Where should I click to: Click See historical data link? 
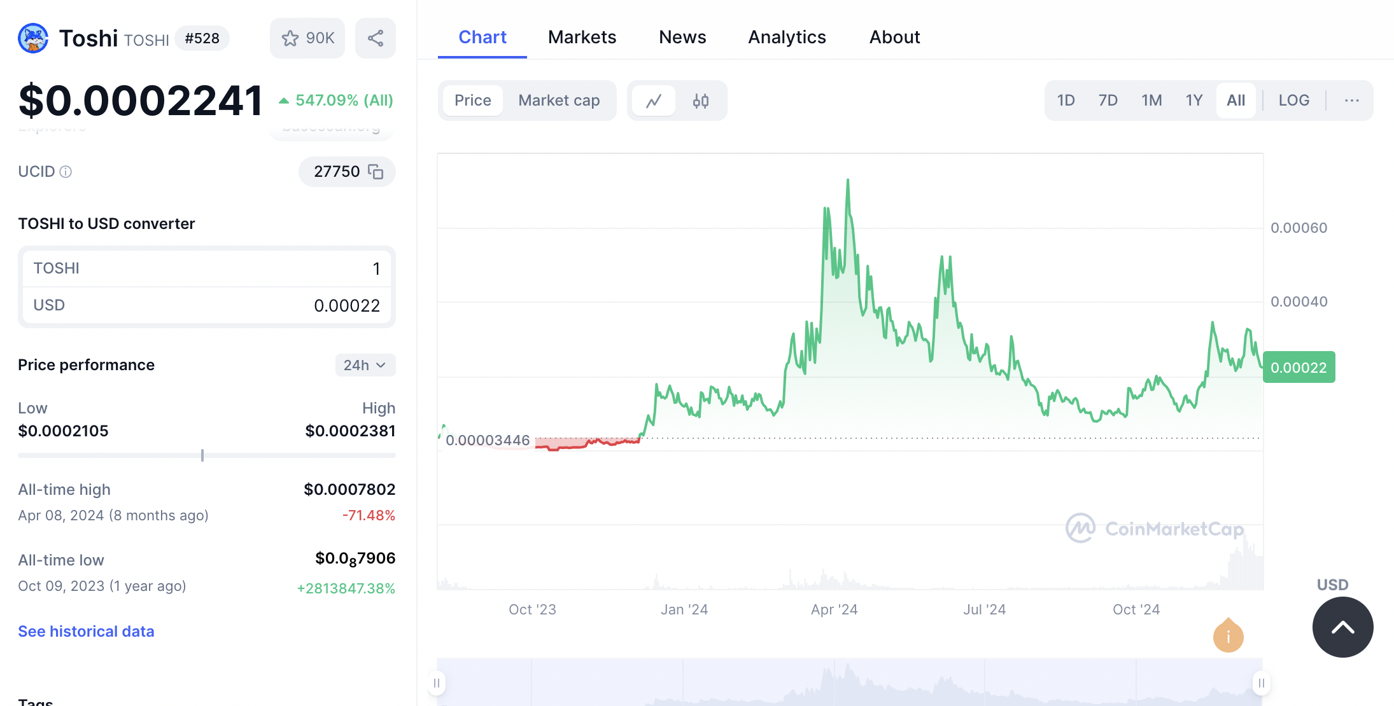tap(86, 632)
